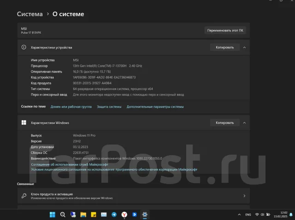
Task: Open File Explorer from the taskbar
Action: coord(83,214)
